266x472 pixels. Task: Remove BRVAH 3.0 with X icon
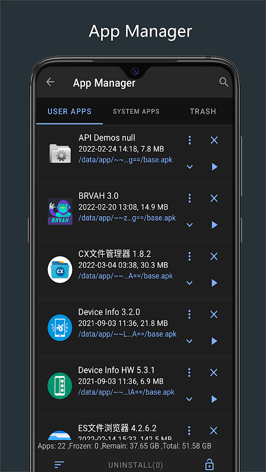[x=214, y=198]
